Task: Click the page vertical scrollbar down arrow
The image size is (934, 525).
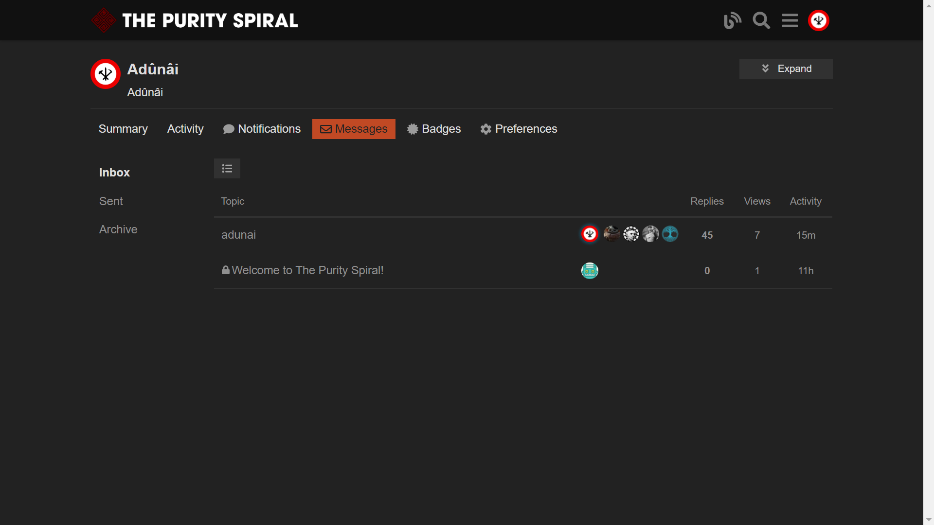Action: point(929,520)
